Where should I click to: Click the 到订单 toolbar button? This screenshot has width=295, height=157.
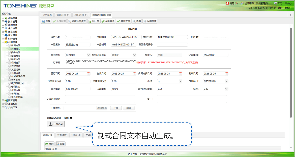tap(93, 21)
